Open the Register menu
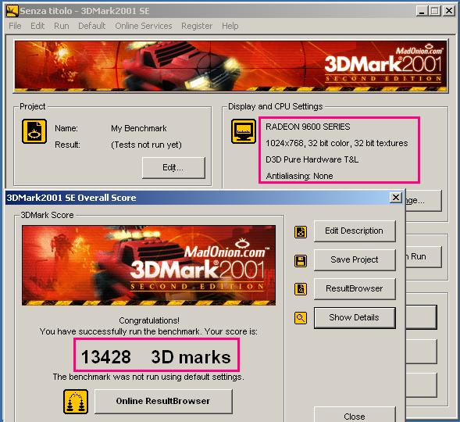This screenshot has width=460, height=422. click(197, 26)
